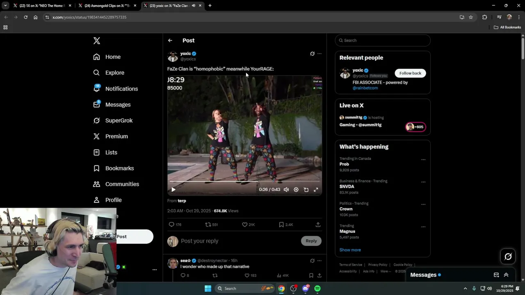Open Profile in sidebar

(108, 200)
